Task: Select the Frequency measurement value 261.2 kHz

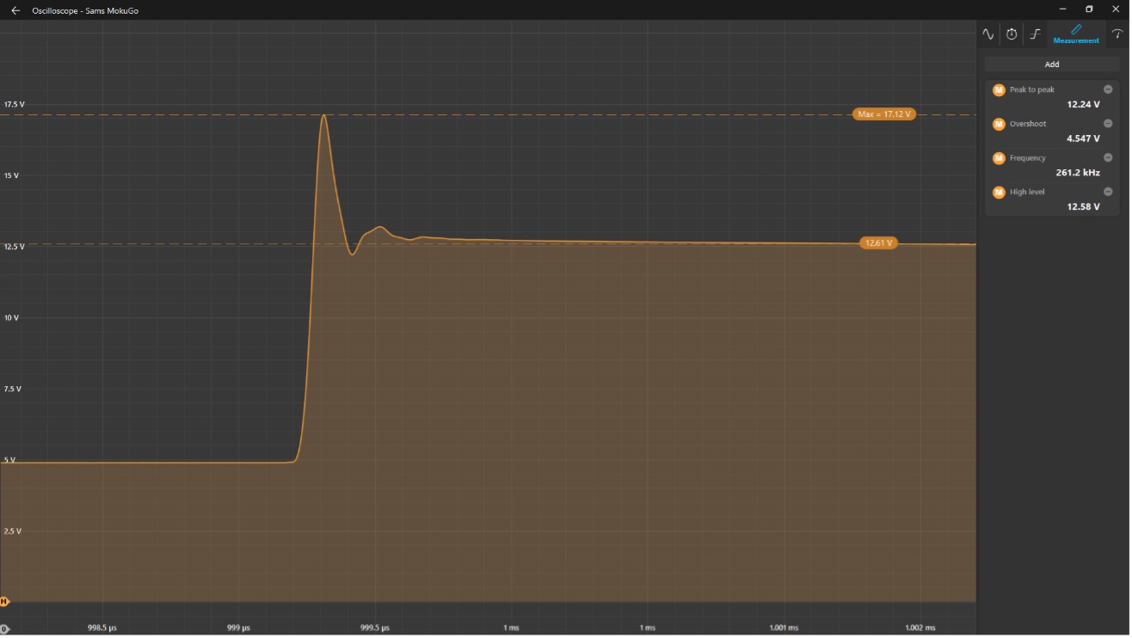Action: point(1077,173)
